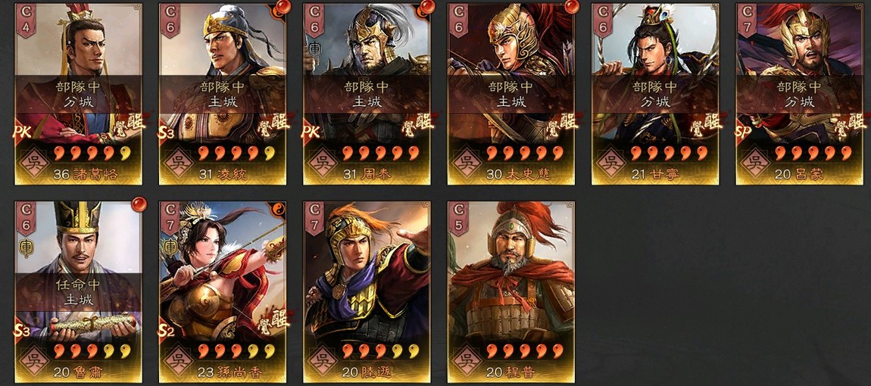Pick the 太史慈 general card
The height and width of the screenshot is (386, 871).
511,94
